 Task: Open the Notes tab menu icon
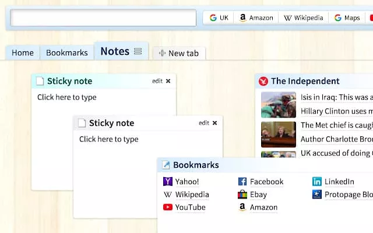(x=138, y=52)
